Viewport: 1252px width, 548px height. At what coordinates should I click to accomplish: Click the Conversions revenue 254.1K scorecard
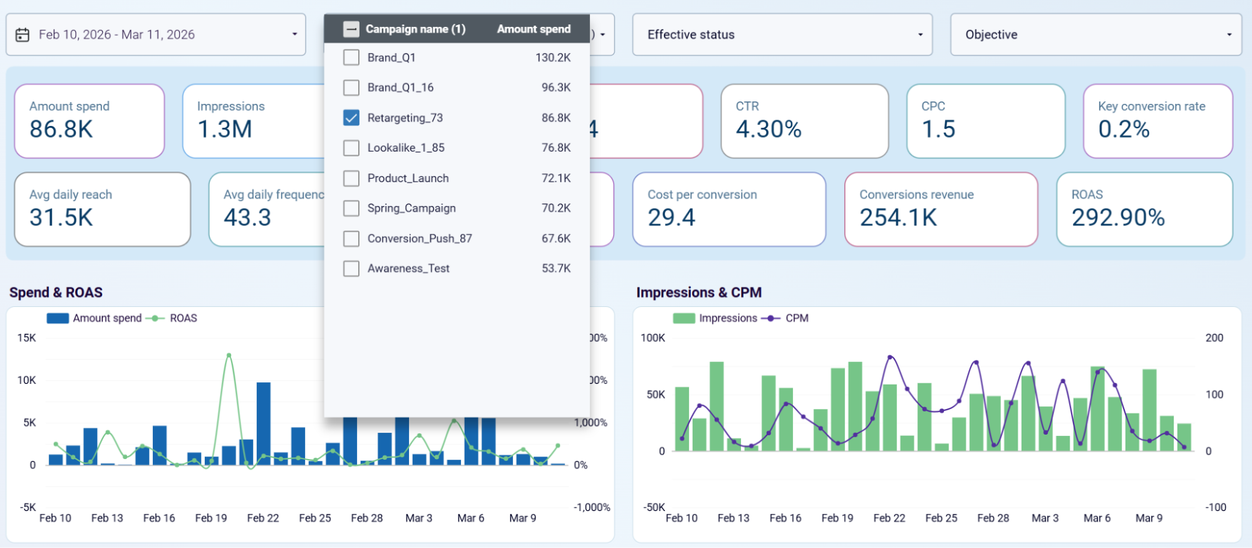(x=941, y=209)
